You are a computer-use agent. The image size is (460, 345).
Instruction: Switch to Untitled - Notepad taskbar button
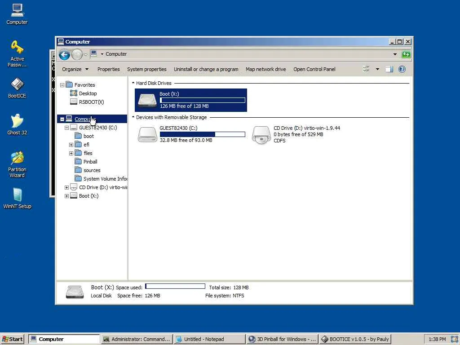[x=209, y=339]
